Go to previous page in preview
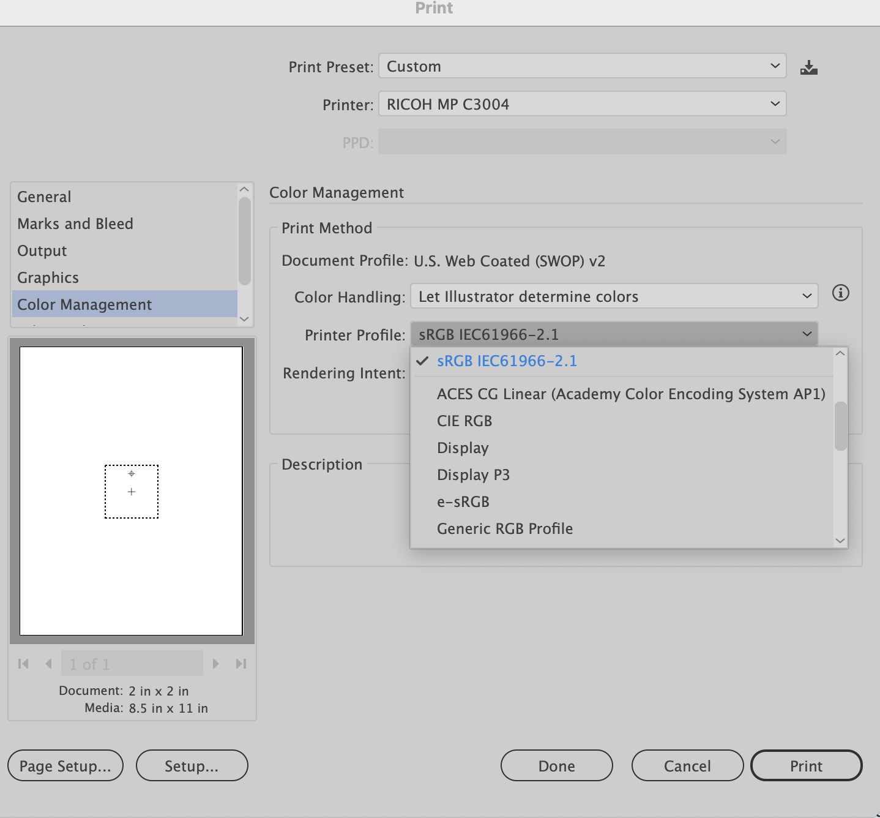 click(48, 664)
